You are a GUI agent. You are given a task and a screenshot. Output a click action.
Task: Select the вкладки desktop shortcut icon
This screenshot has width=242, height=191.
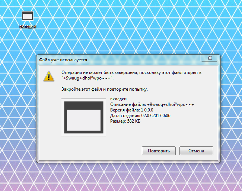point(28,16)
